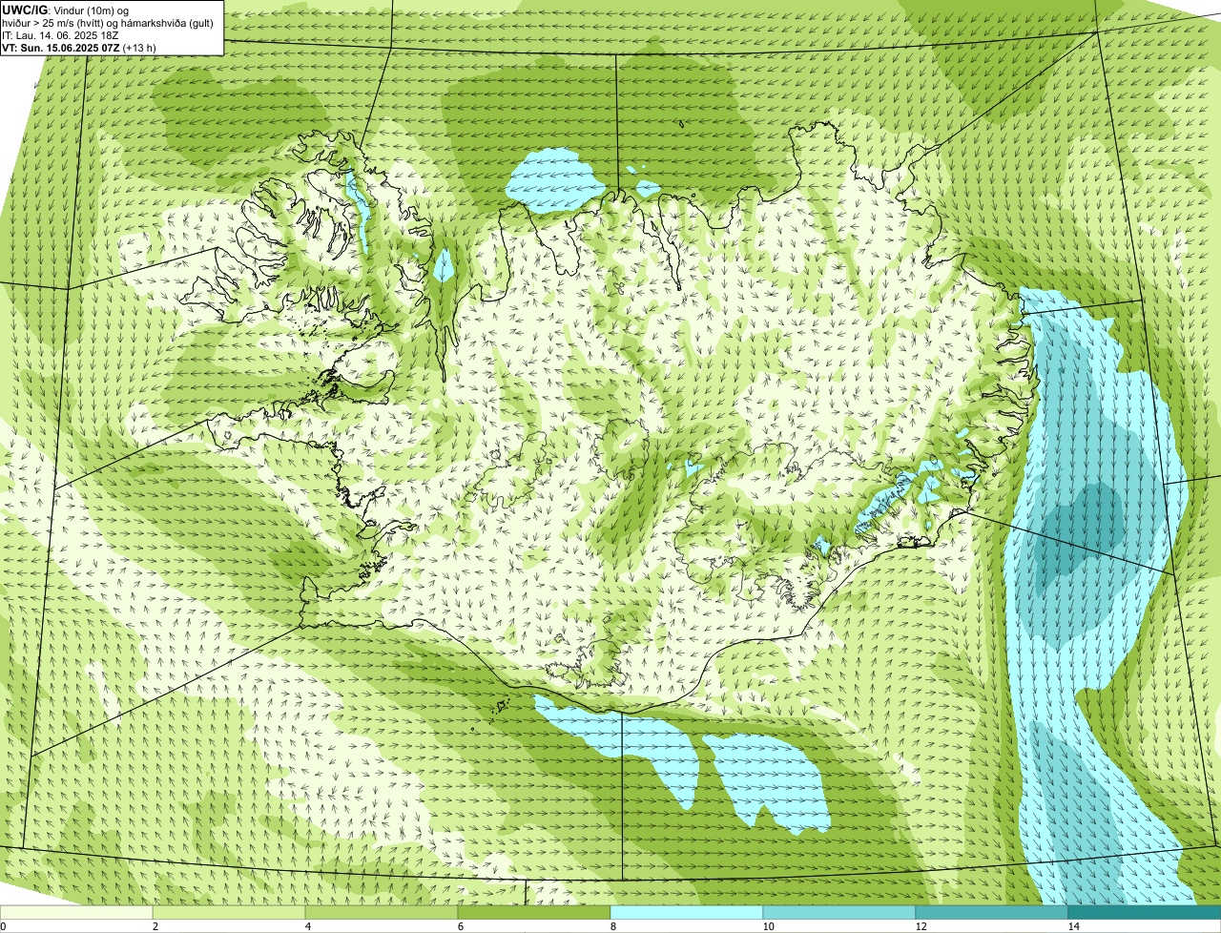The image size is (1221, 933).
Task: Click the legend scale label '0'
Action: coord(3,926)
